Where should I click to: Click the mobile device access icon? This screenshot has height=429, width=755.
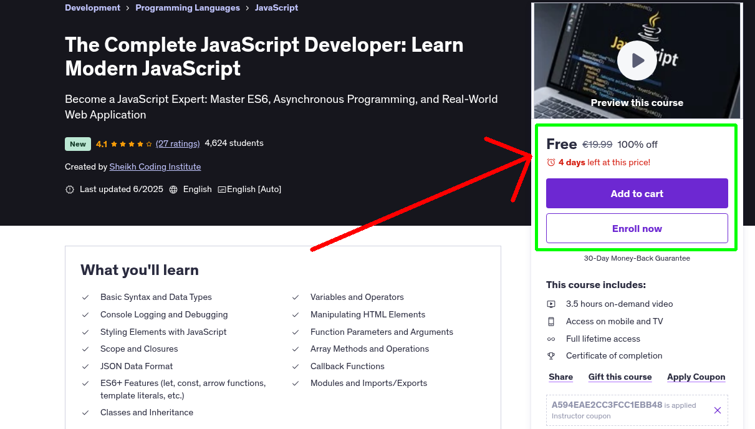pyautogui.click(x=551, y=322)
